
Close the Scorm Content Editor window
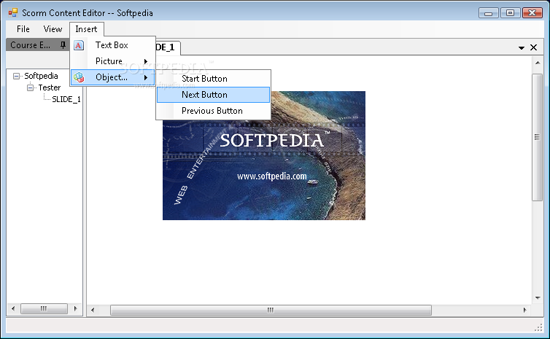pyautogui.click(x=532, y=13)
